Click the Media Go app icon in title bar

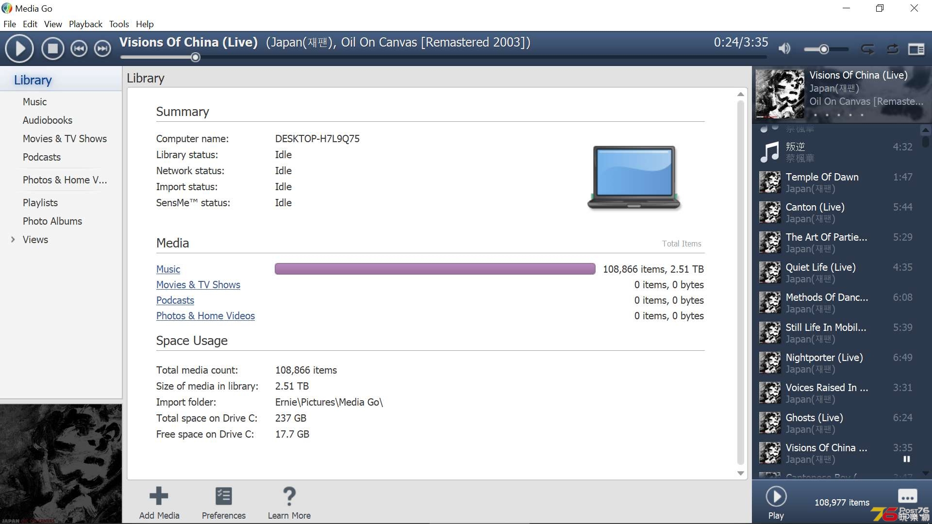pyautogui.click(x=7, y=8)
